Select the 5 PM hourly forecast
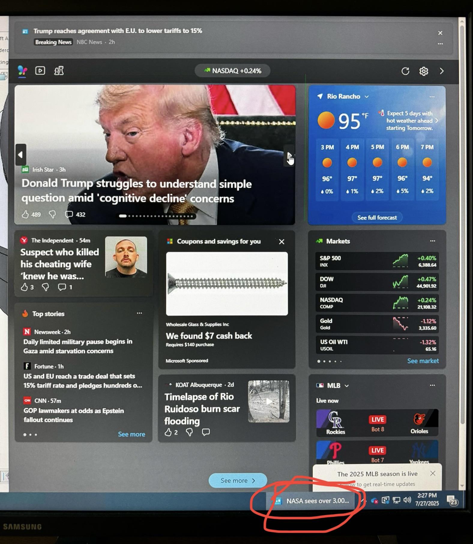The width and height of the screenshot is (473, 544). (x=377, y=169)
